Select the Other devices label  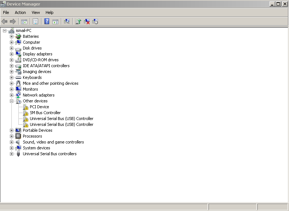pos(35,101)
